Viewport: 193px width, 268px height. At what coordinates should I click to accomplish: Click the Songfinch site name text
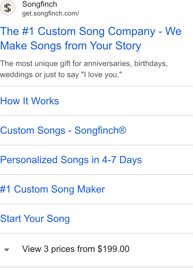pos(40,4)
